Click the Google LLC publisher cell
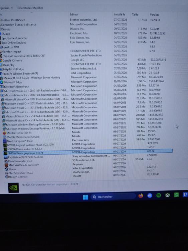This screenshot has width=188, height=251. pos(77,60)
